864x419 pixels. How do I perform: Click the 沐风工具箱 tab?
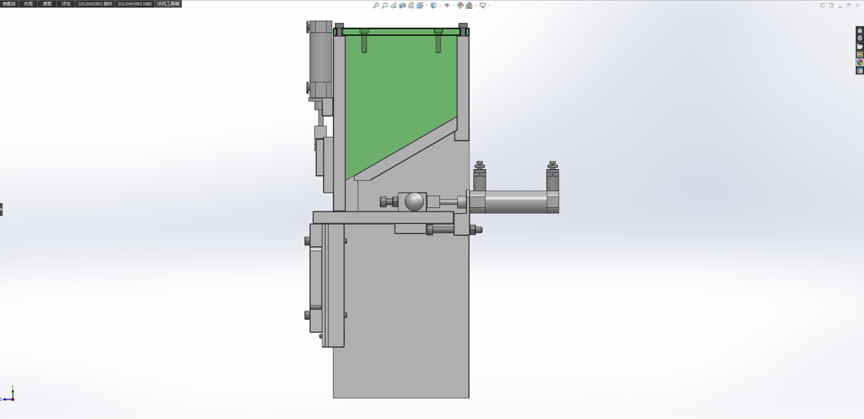[x=168, y=4]
